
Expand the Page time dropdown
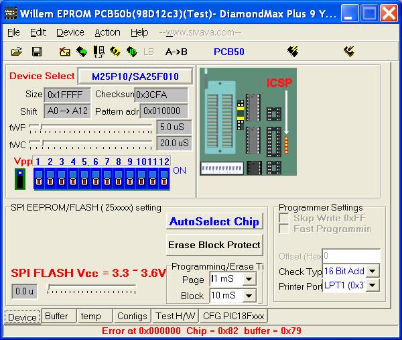click(x=249, y=279)
